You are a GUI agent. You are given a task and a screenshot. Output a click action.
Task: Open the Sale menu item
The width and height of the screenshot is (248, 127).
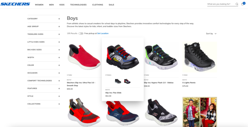(x=111, y=5)
